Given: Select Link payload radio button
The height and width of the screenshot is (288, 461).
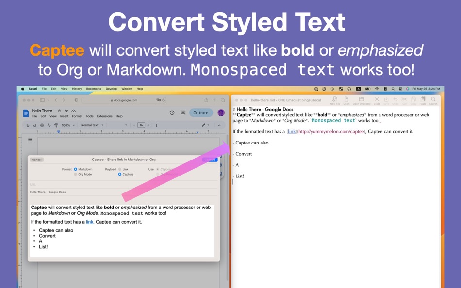Looking at the screenshot, I should coord(120,169).
